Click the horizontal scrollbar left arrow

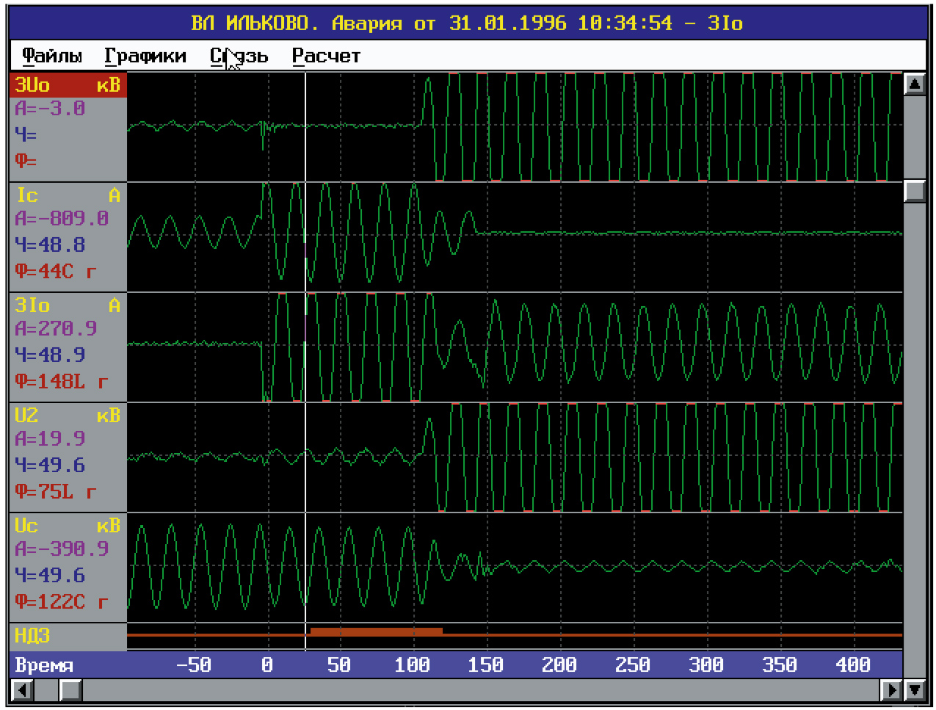[x=22, y=690]
